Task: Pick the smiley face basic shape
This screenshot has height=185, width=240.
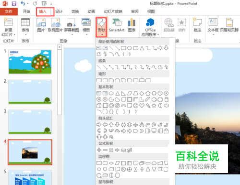Action: [x=136, y=106]
